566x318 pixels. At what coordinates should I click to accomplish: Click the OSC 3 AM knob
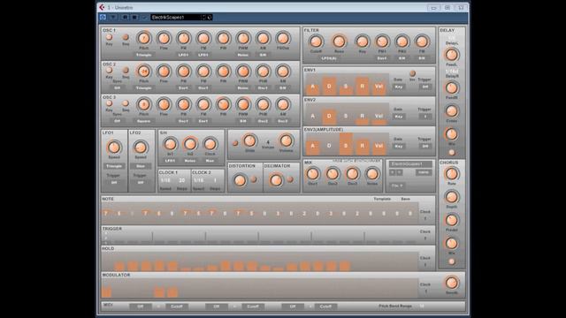[283, 104]
